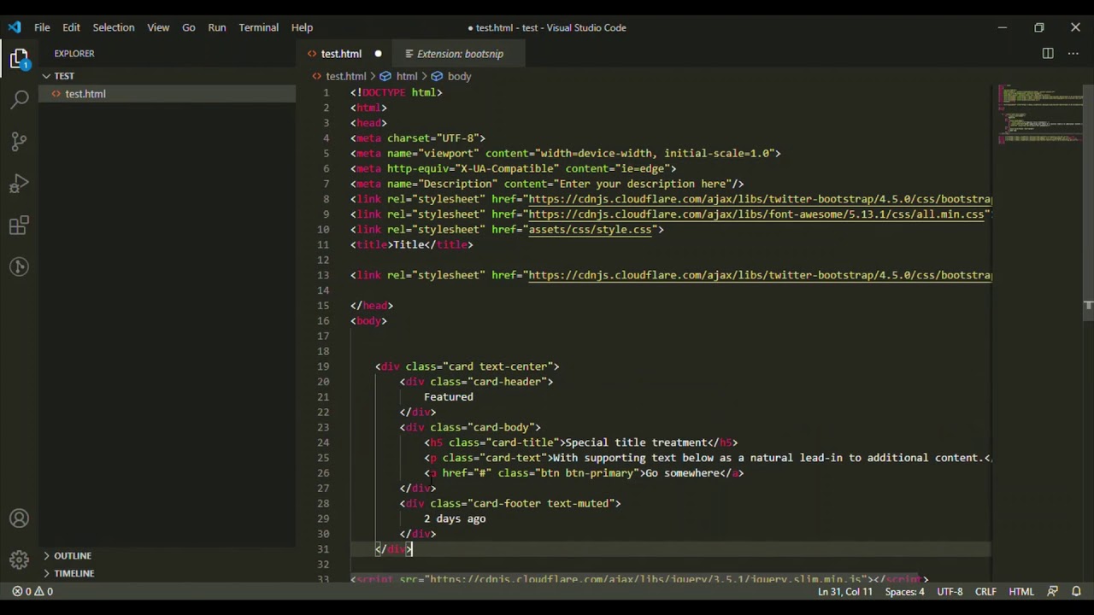The width and height of the screenshot is (1094, 615).
Task: Open the Run menu
Action: click(217, 27)
